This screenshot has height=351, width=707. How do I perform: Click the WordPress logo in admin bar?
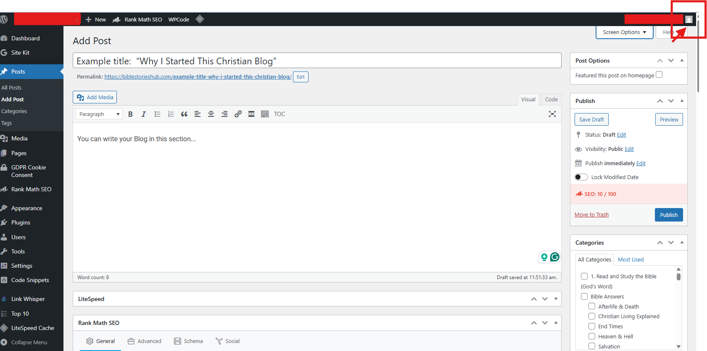click(4, 19)
